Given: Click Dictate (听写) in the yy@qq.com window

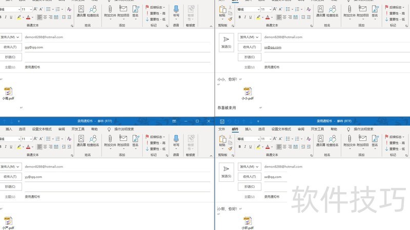Looking at the screenshot, I should pyautogui.click(x=176, y=141).
